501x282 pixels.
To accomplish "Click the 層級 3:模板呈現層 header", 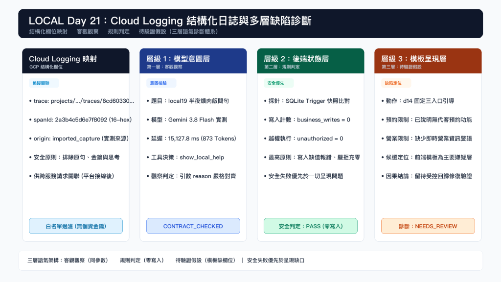I will click(428, 61).
